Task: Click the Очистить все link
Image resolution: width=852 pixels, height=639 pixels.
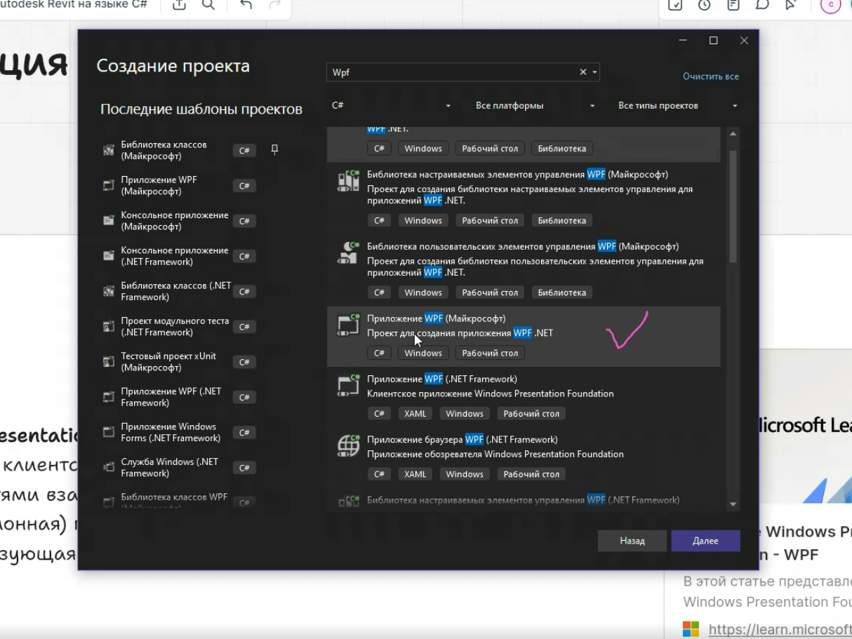Action: coord(711,76)
